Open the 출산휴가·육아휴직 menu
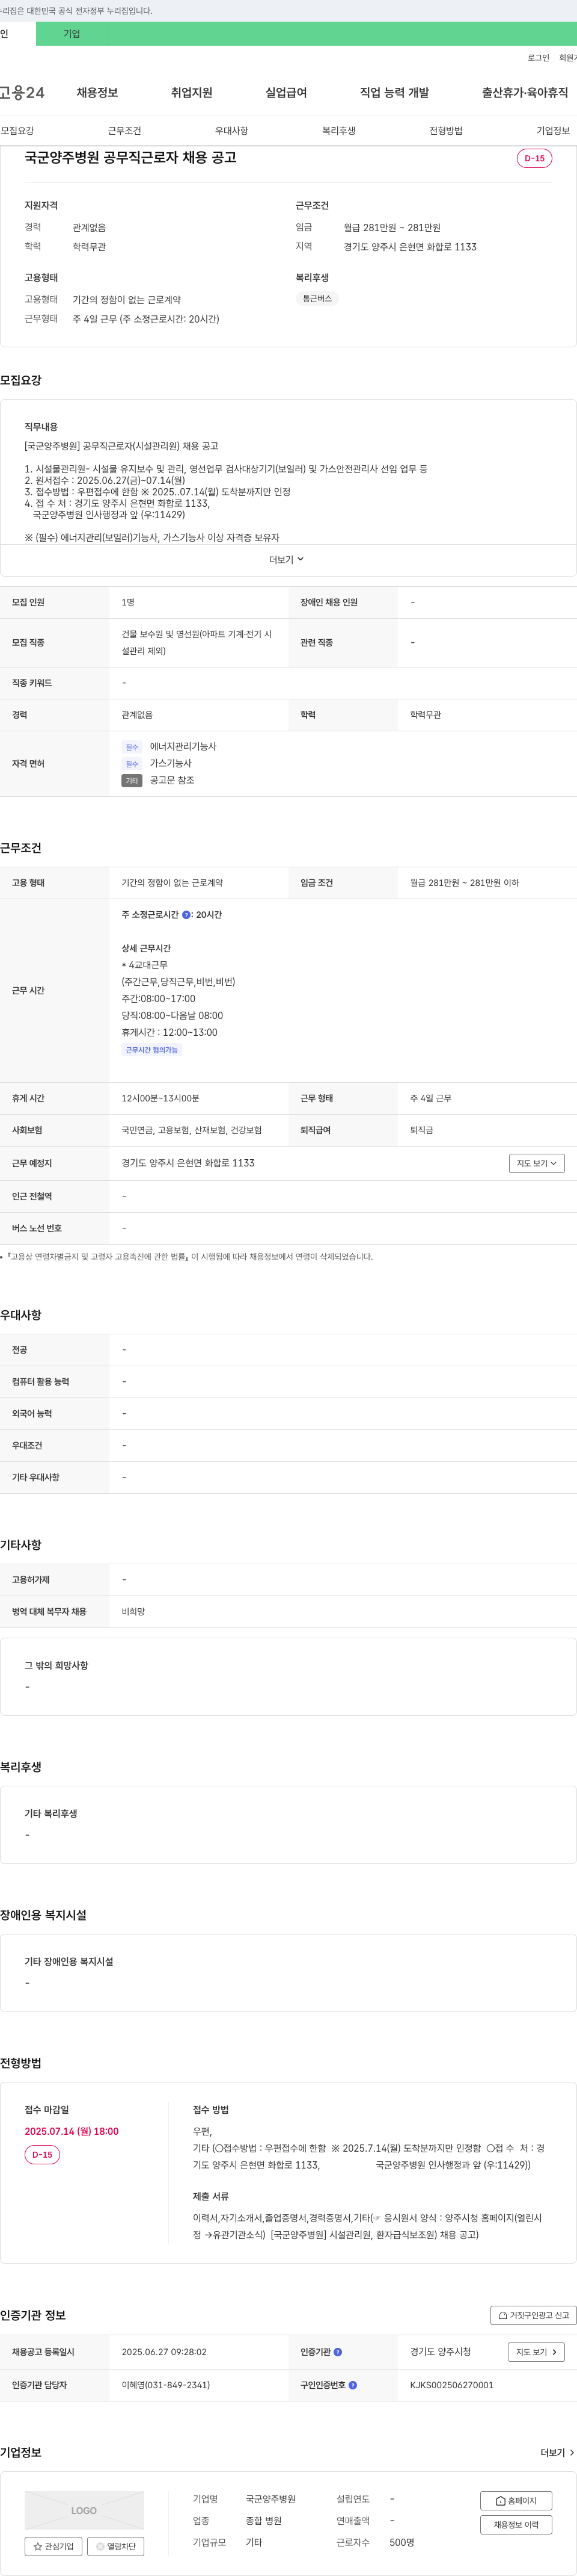Viewport: 577px width, 2576px height. pyautogui.click(x=525, y=93)
